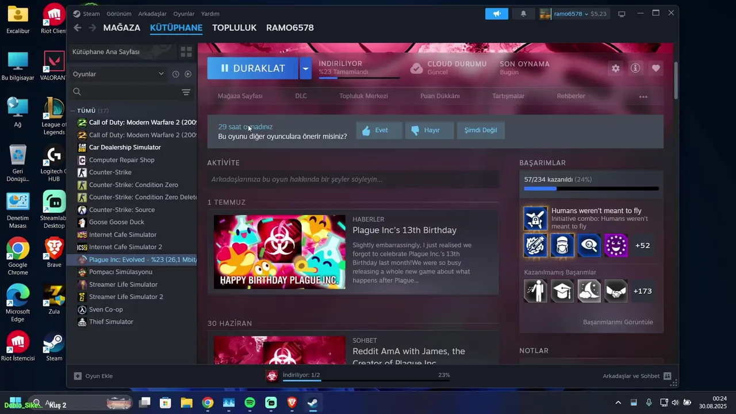Pause download with DURAKLAT button

click(x=253, y=68)
